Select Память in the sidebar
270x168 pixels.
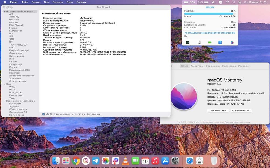pos(13,67)
